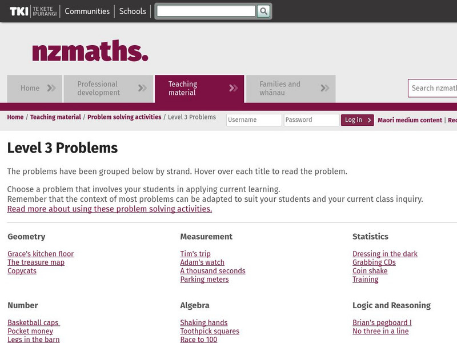
Task: Click the Log in button
Action: click(x=358, y=120)
